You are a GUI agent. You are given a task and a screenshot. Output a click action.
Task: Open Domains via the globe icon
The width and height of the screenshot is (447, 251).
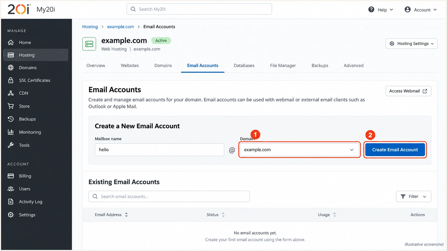(x=11, y=68)
